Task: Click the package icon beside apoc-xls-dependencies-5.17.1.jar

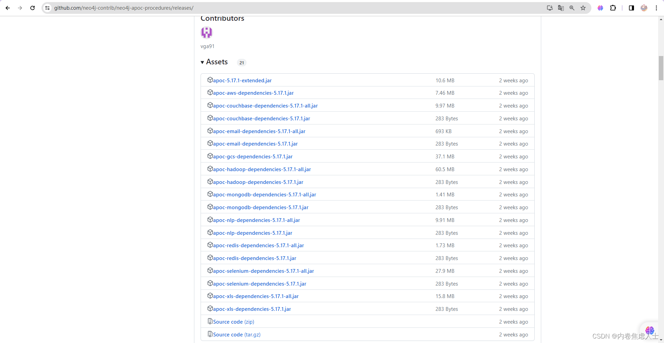Action: [x=210, y=308]
